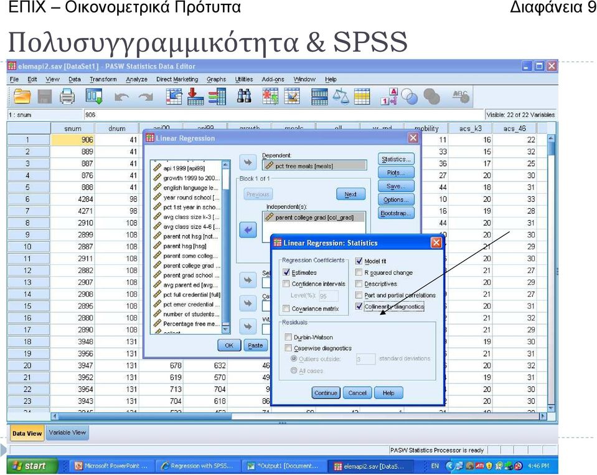Enable Casewise diagnostics checkbox
597x475 pixels.
pos(288,348)
